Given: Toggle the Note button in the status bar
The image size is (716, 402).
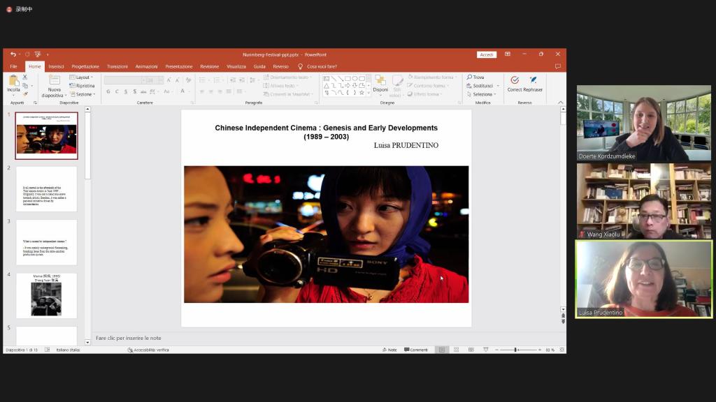Looking at the screenshot, I should click(389, 350).
